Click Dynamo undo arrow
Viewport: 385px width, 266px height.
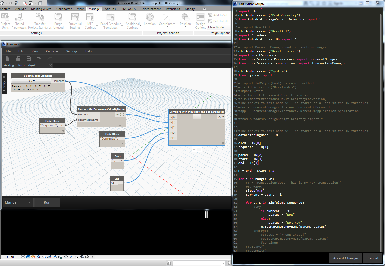tap(39, 59)
